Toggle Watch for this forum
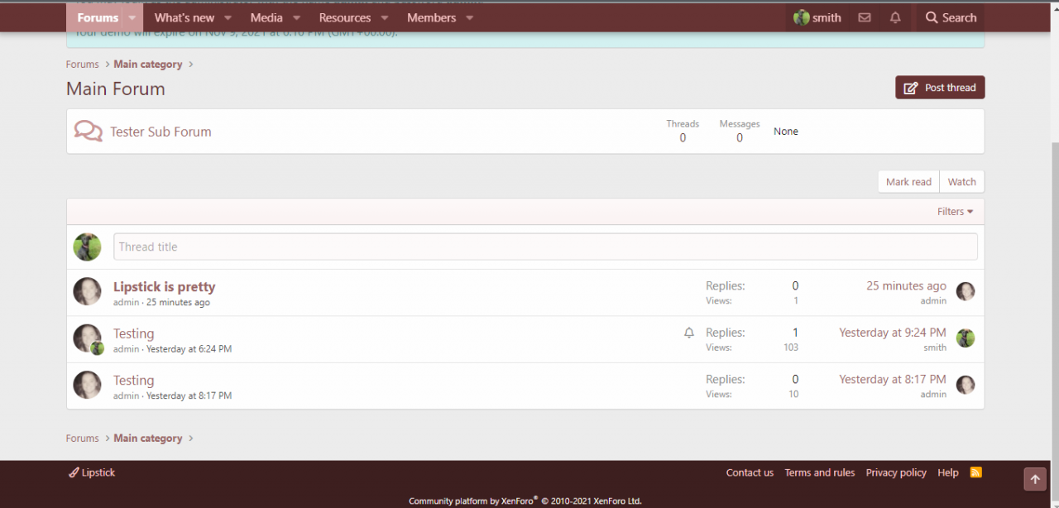The height and width of the screenshot is (508, 1059). pyautogui.click(x=961, y=182)
